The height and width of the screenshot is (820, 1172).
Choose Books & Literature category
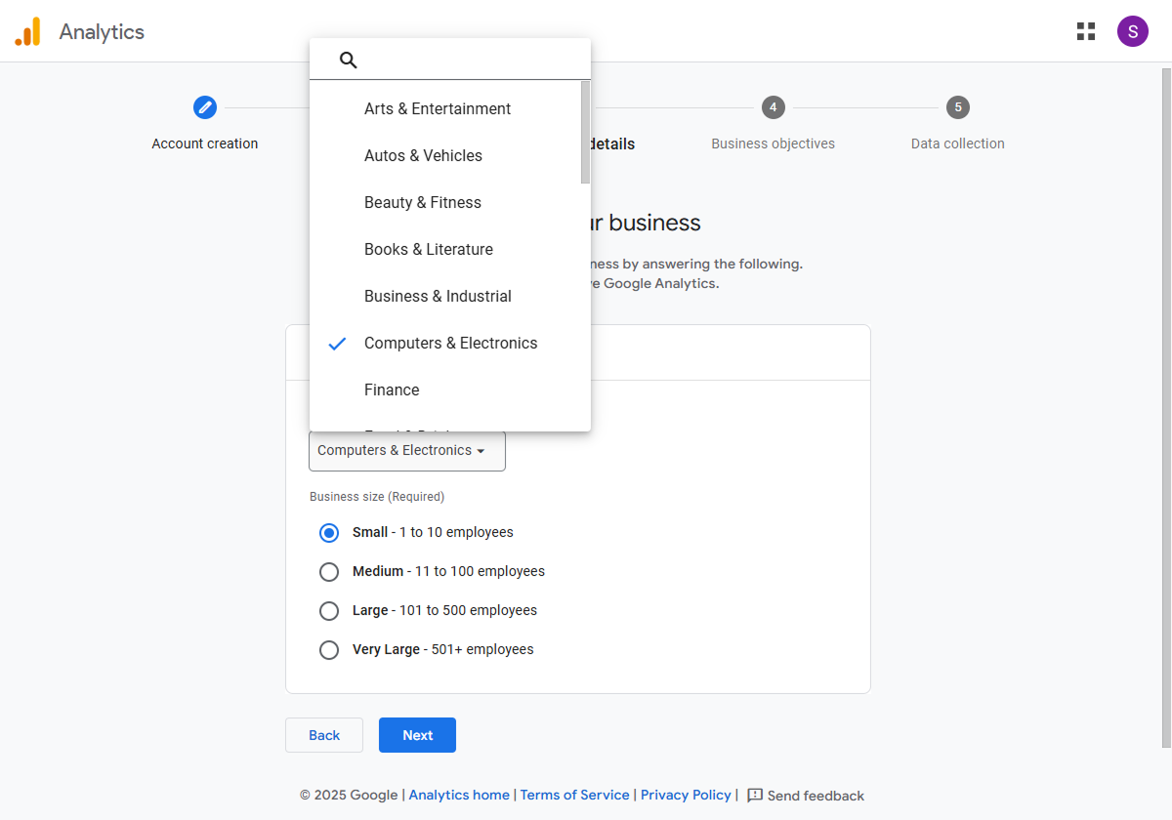429,249
